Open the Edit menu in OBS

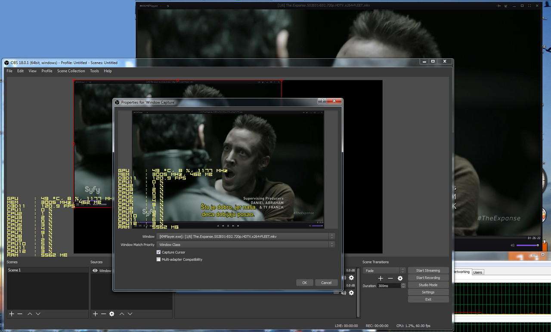pyautogui.click(x=20, y=71)
